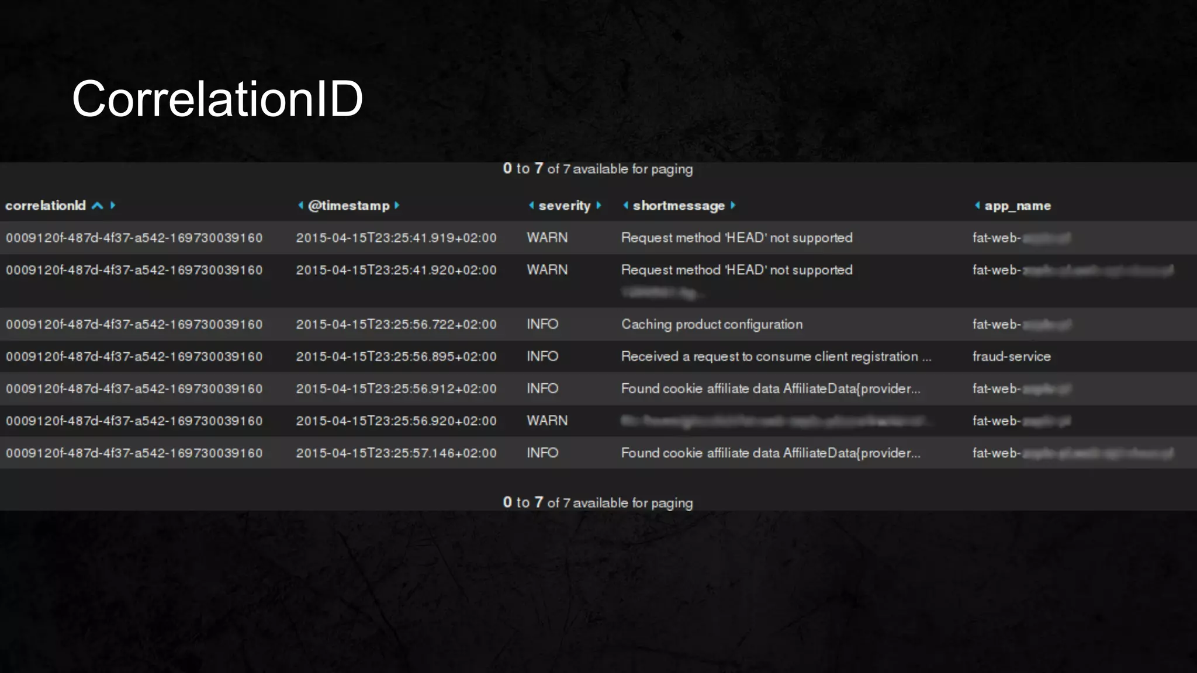Sort table by severity header

pos(565,206)
